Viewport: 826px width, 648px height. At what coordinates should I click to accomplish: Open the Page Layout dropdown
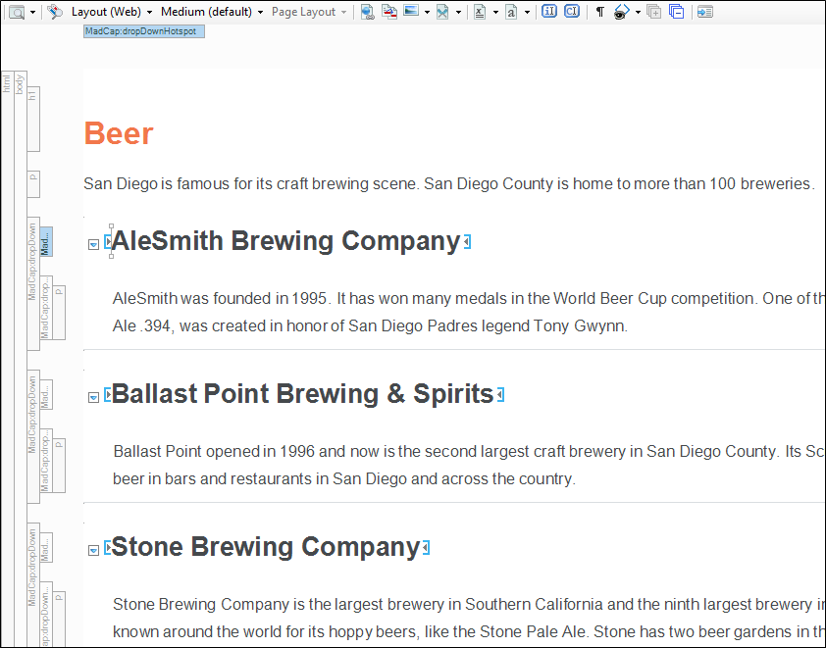tap(309, 12)
